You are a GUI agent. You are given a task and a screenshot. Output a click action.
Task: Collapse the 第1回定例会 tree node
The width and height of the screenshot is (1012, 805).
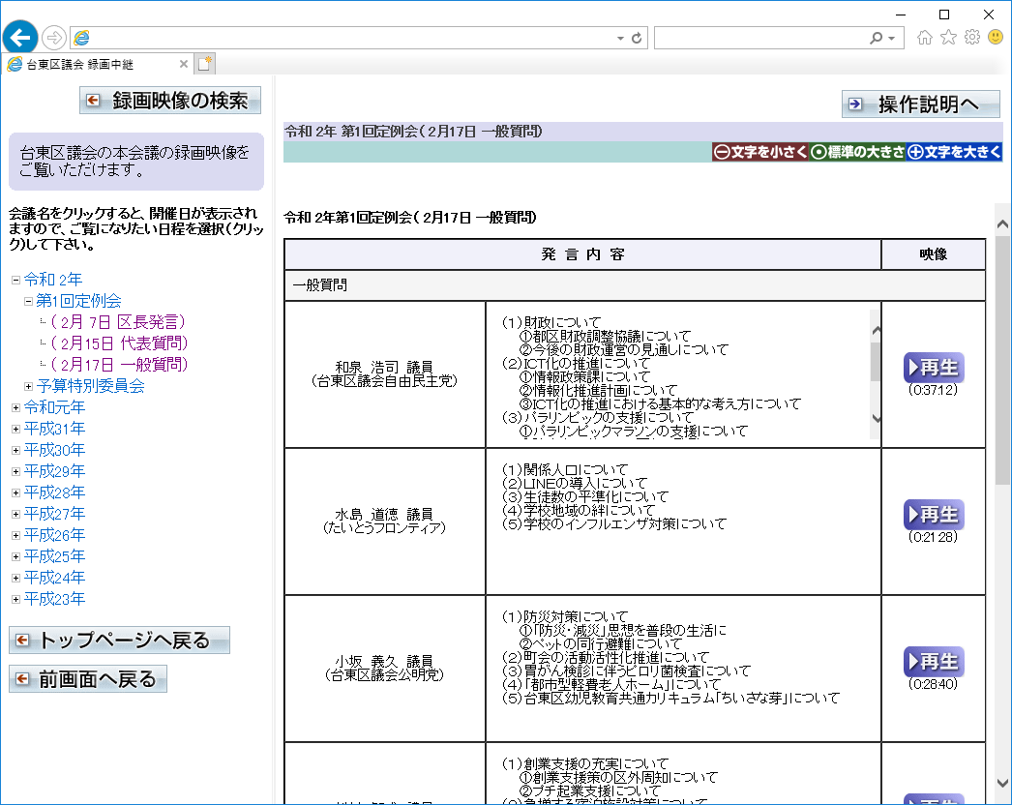[28, 301]
